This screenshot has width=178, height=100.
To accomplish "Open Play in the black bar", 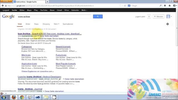I will (36, 10).
